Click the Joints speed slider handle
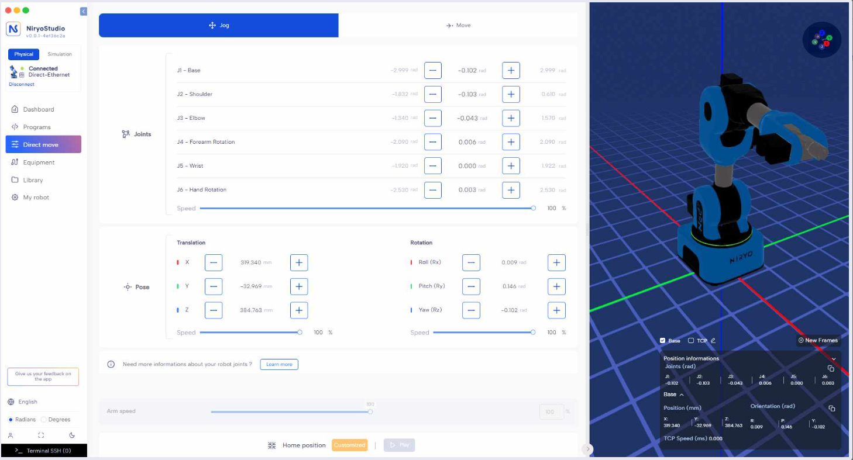853x460 pixels. (x=533, y=208)
